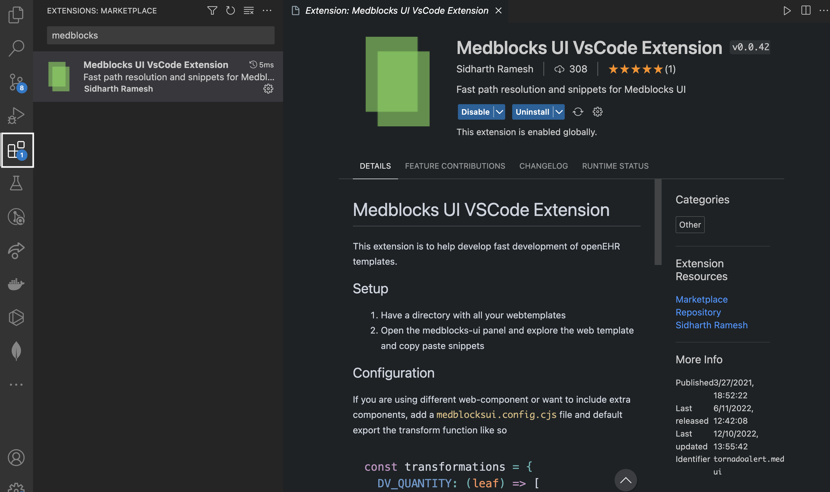Click the Flask/Science icon in sidebar
Screen dimensions: 830x492
point(16,183)
